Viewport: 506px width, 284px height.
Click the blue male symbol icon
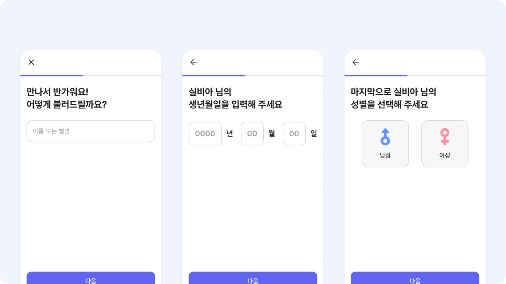[x=385, y=136]
